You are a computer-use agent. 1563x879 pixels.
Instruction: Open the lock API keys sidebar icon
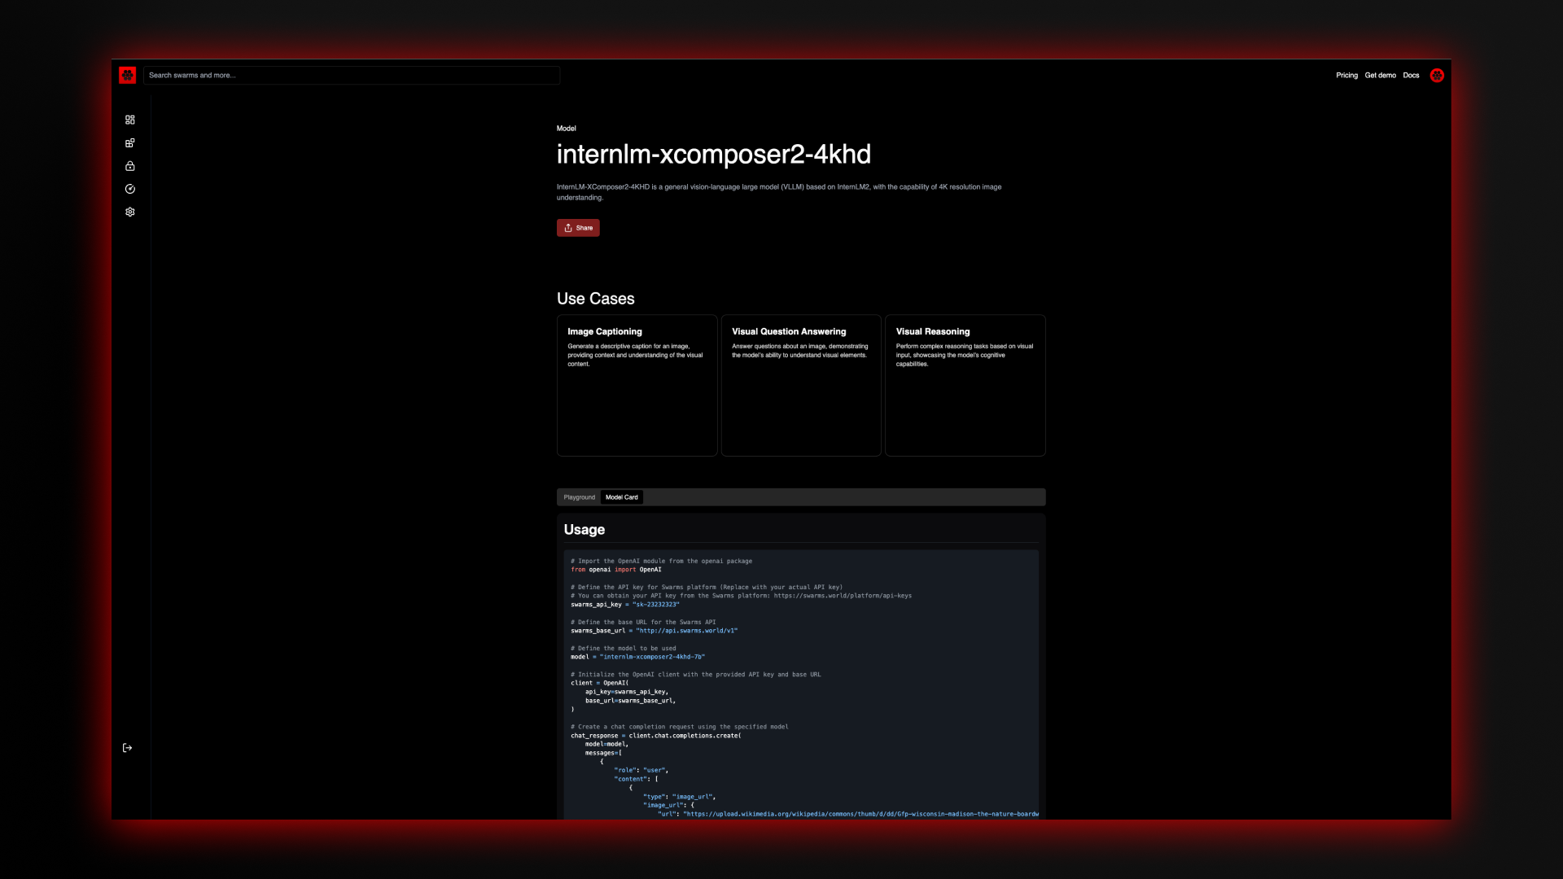pyautogui.click(x=130, y=166)
